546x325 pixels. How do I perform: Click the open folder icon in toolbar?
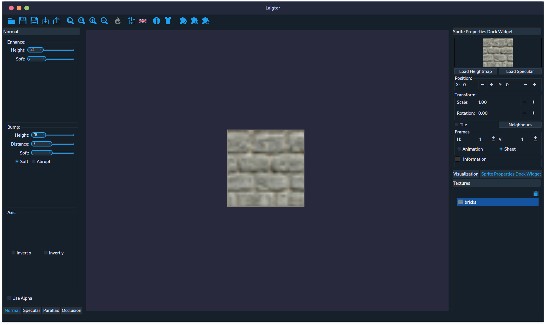tap(12, 21)
